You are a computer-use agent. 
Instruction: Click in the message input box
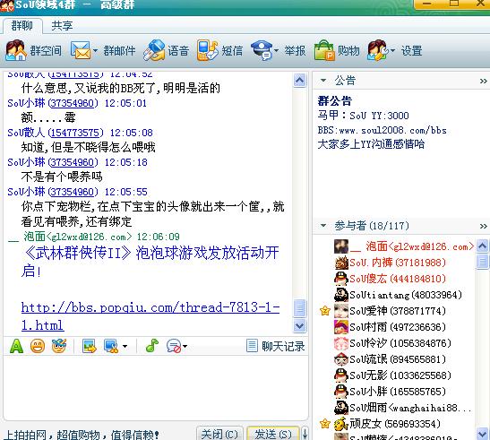(156, 388)
